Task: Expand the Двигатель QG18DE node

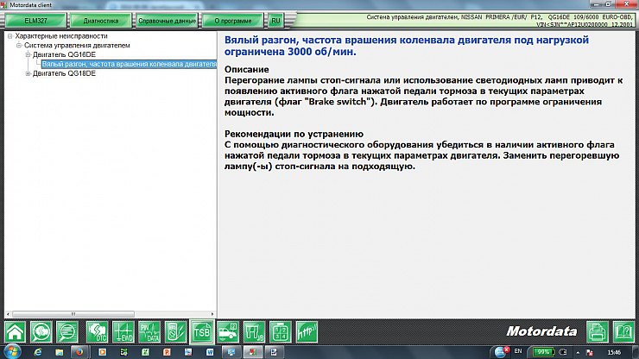Action: (28, 73)
